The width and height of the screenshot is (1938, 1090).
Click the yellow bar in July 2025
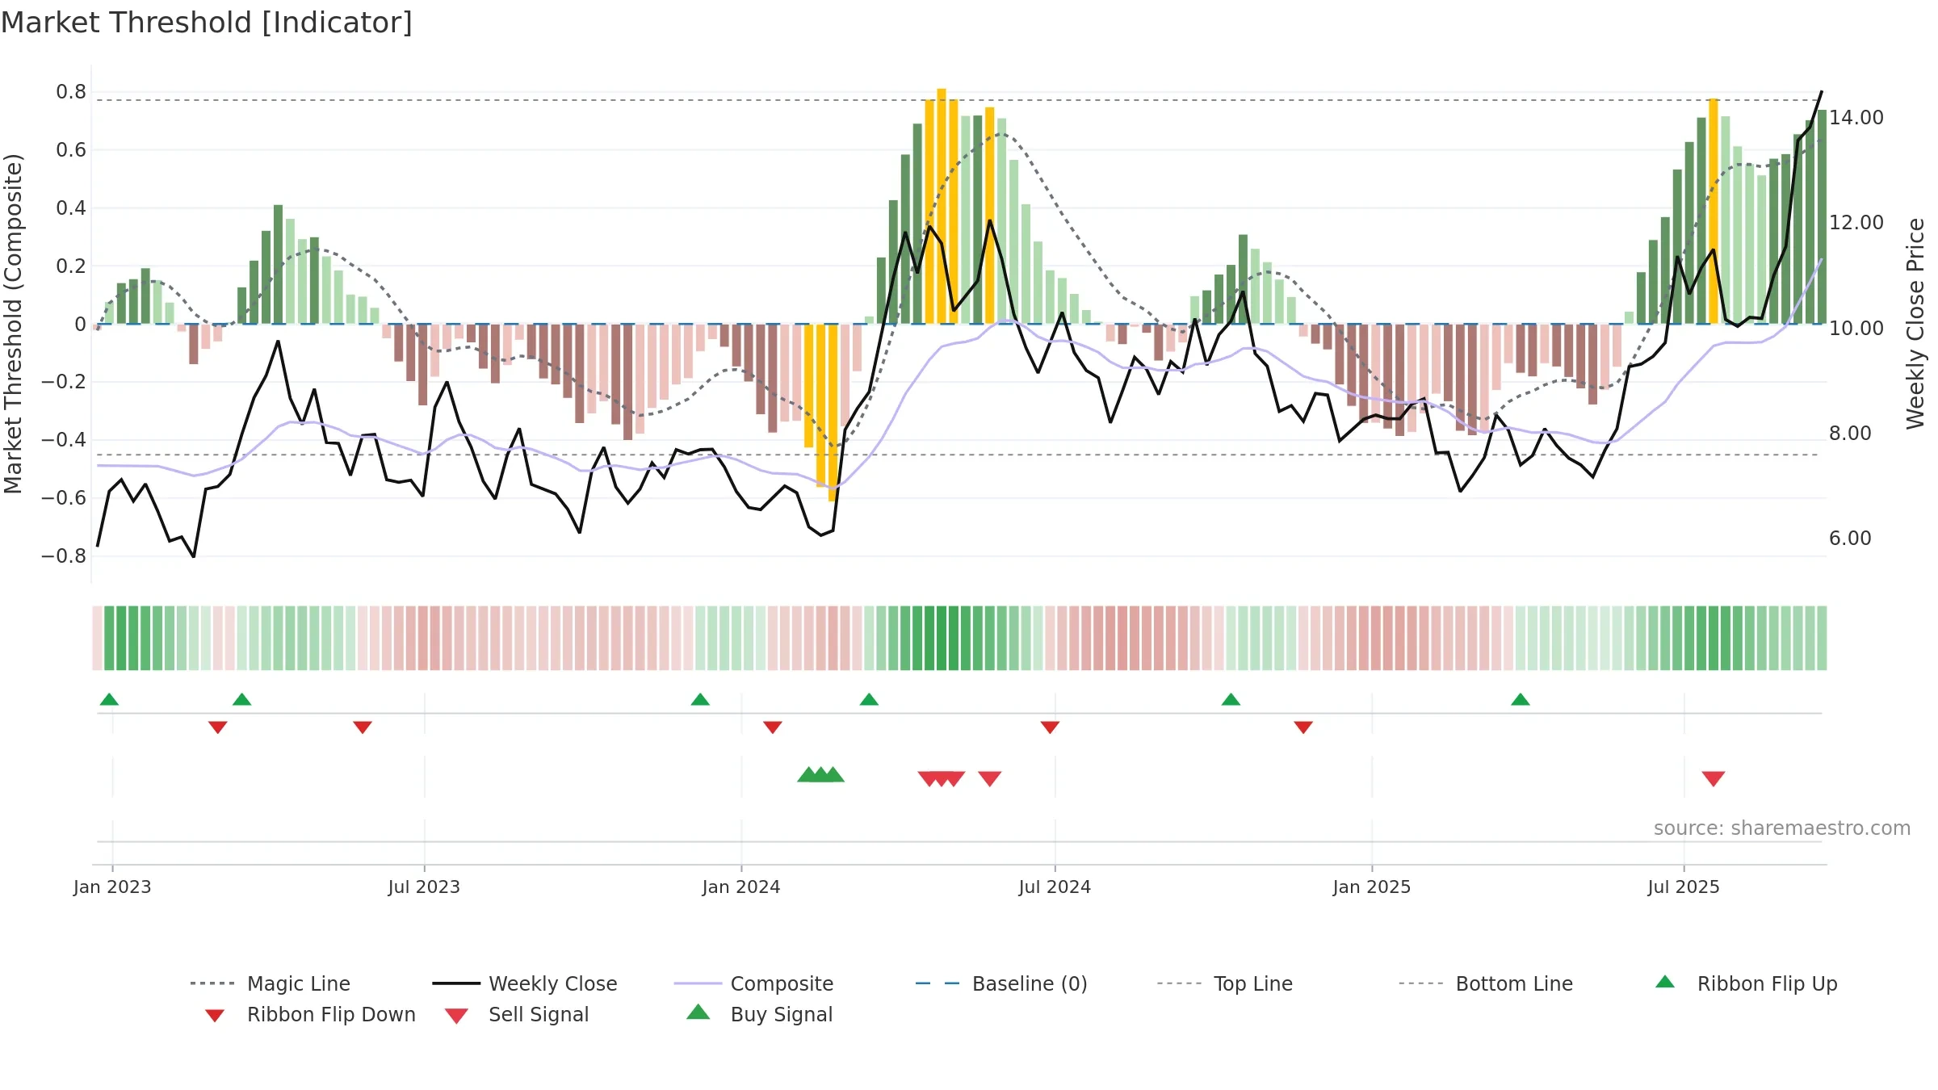point(1714,212)
